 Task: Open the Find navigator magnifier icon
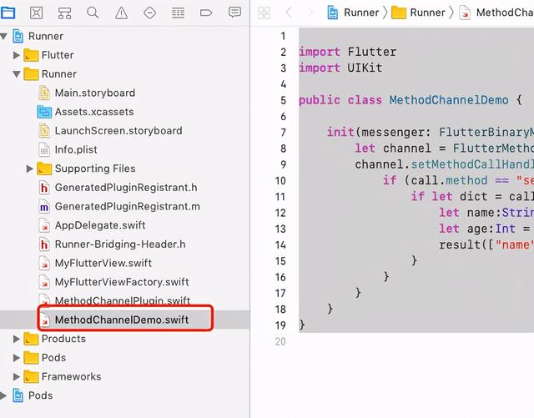click(93, 13)
